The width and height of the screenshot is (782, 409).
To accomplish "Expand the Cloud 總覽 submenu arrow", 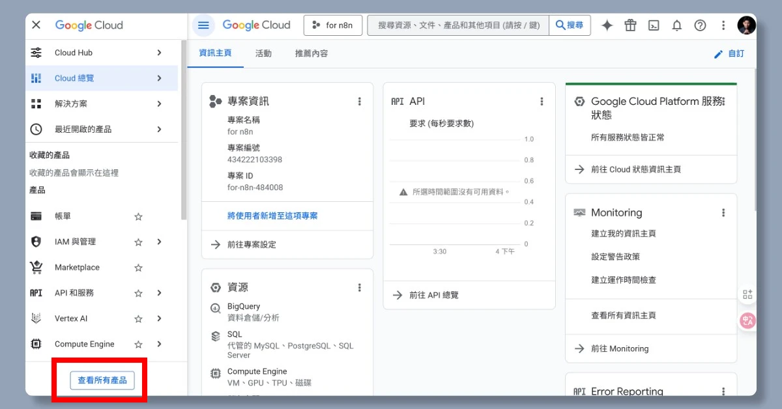I will 159,78.
